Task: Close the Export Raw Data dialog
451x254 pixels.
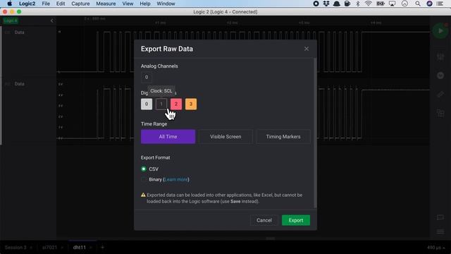Action: [307, 49]
